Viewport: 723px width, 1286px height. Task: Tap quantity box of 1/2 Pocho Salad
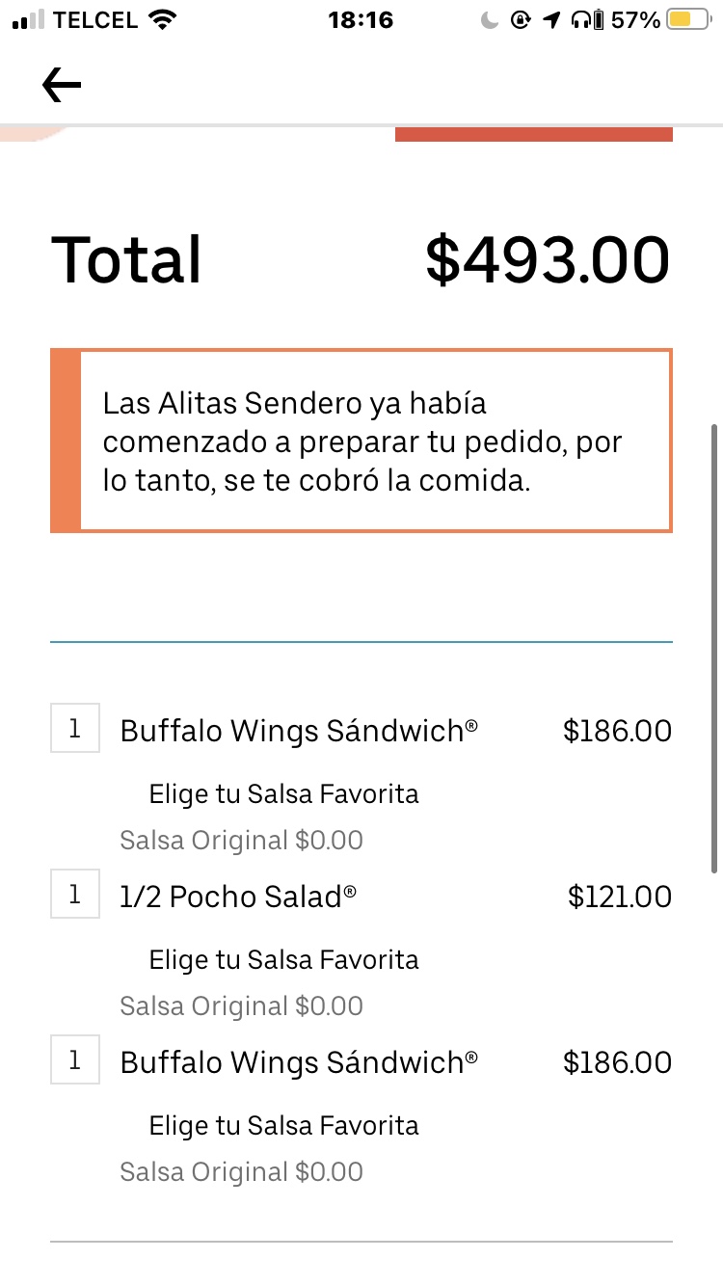tap(75, 895)
